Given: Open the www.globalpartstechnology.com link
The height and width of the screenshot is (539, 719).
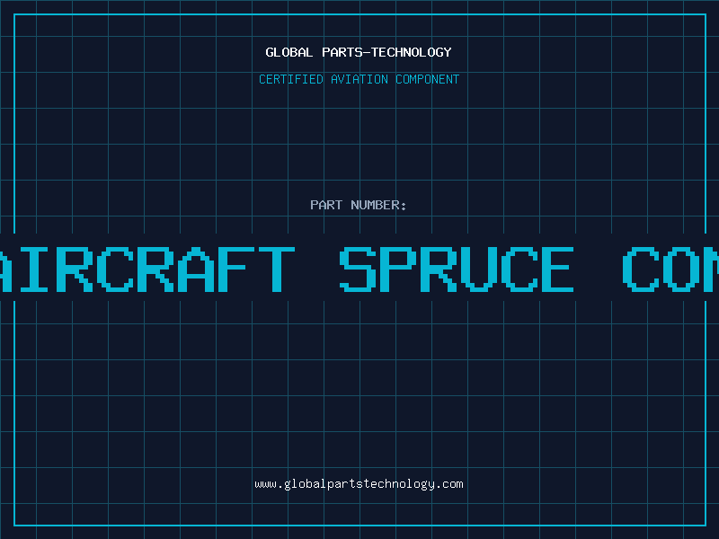Looking at the screenshot, I should pyautogui.click(x=359, y=484).
